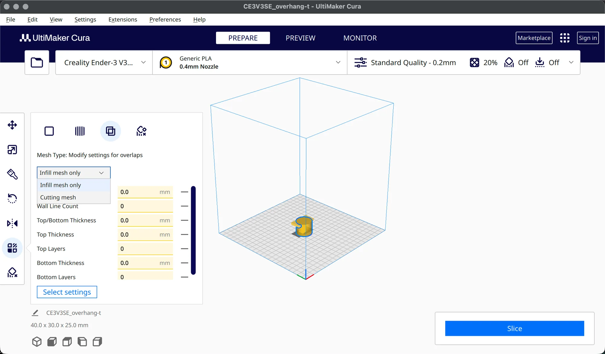This screenshot has width=605, height=354.
Task: Select the Paint tool in the sidebar
Action: point(12,174)
